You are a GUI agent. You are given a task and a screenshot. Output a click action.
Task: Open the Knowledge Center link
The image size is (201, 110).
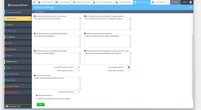click(18, 106)
